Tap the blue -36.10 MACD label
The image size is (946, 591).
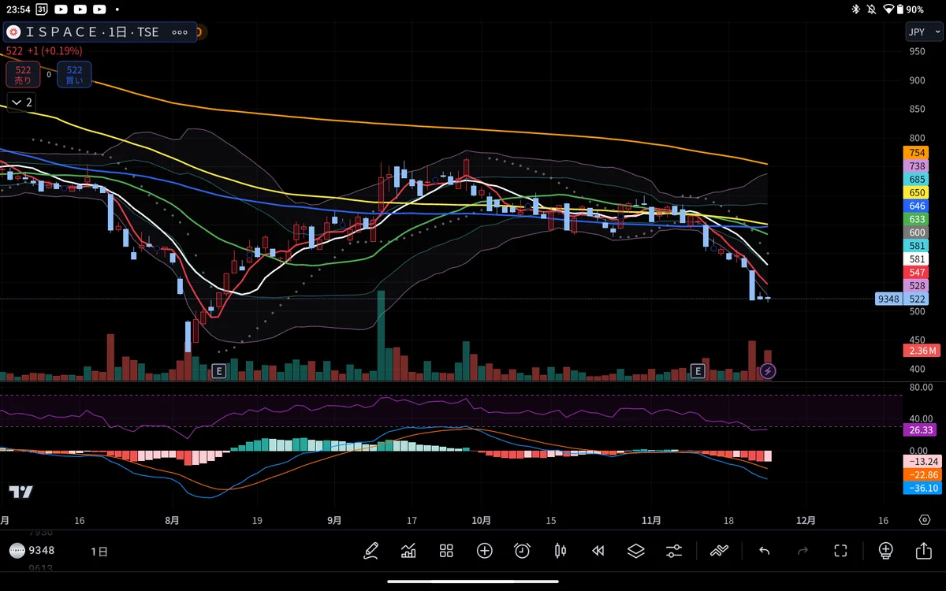tap(922, 489)
